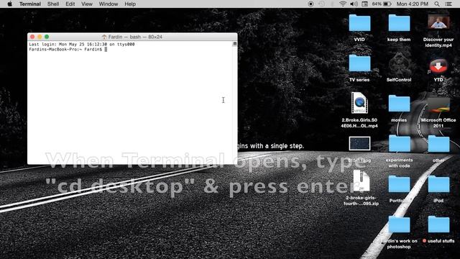The image size is (460, 259).
Task: Close the Terminal window red button
Action: 32,37
